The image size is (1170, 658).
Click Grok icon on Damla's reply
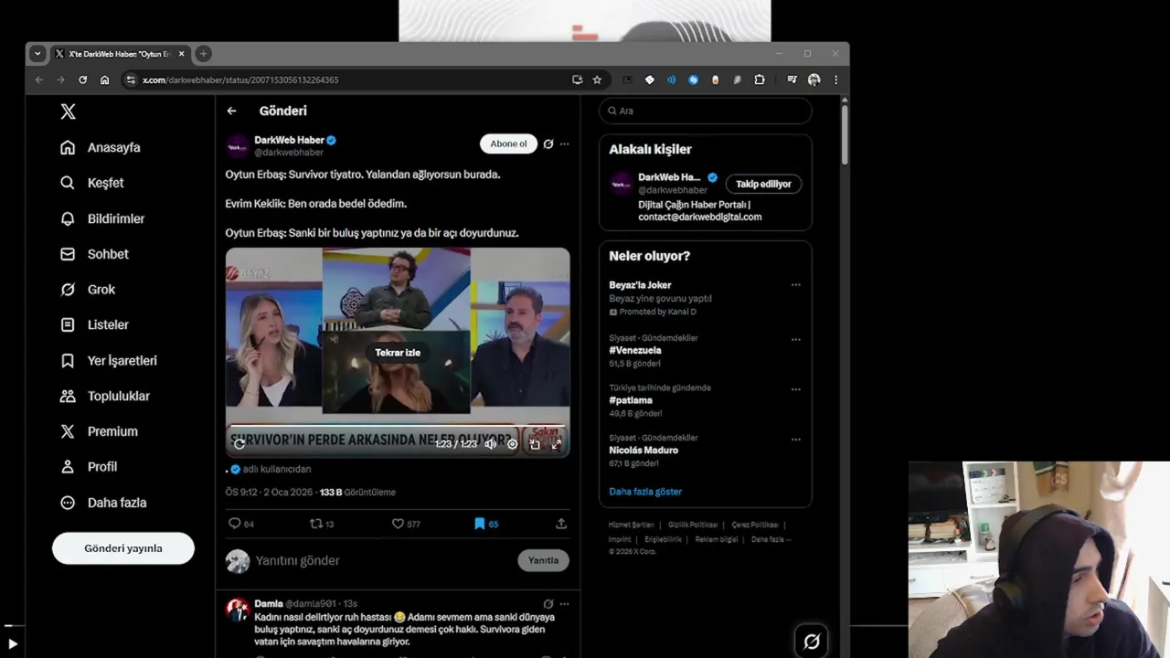(548, 604)
